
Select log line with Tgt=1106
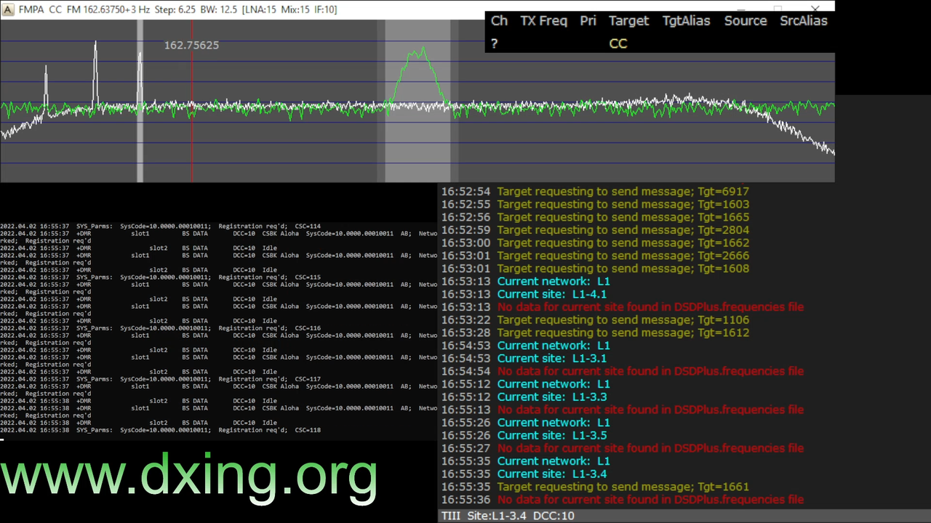pyautogui.click(x=595, y=320)
